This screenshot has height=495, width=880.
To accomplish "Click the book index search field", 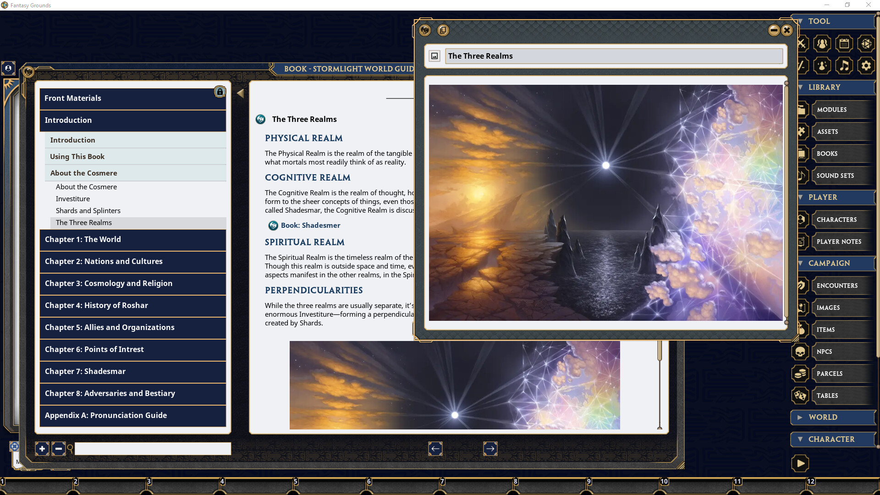I will click(x=153, y=449).
